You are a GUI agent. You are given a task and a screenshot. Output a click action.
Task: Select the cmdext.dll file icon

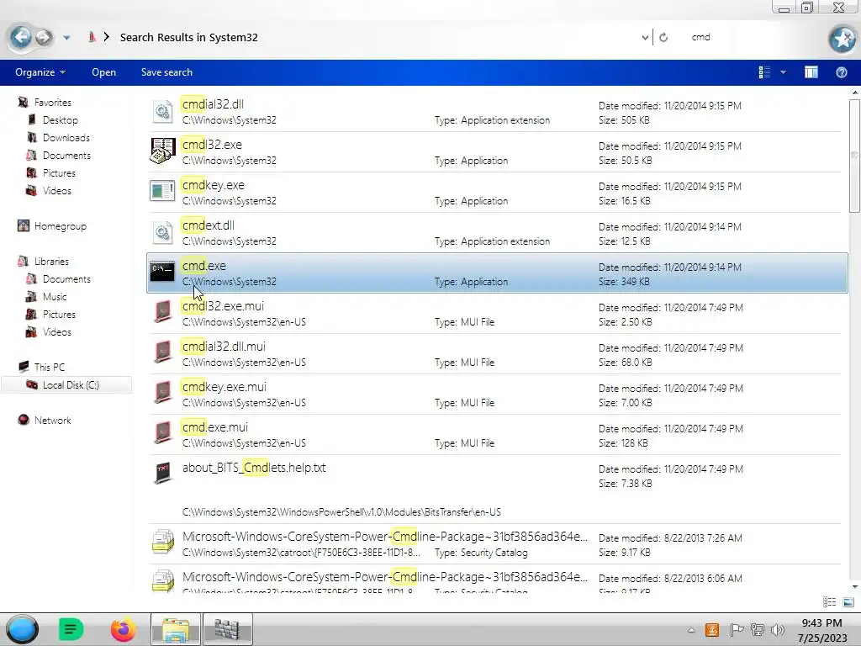click(x=162, y=233)
